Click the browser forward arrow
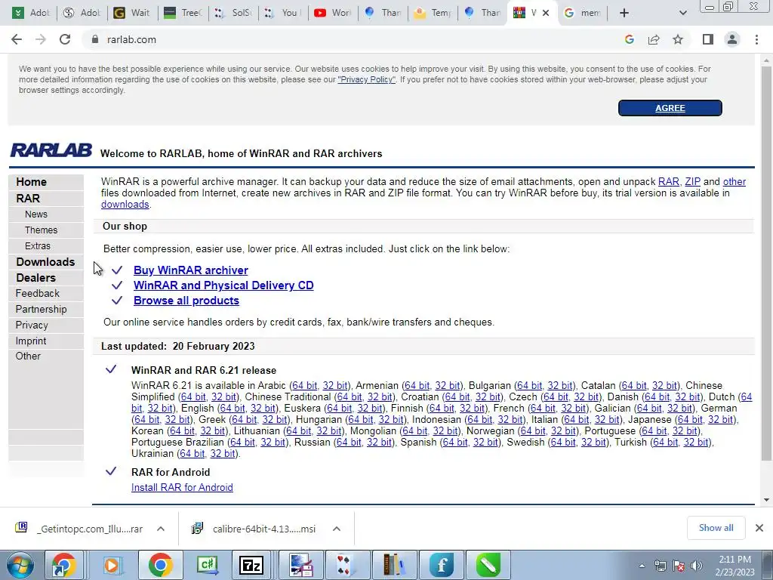Screen dimensions: 773x580 pos(41,39)
